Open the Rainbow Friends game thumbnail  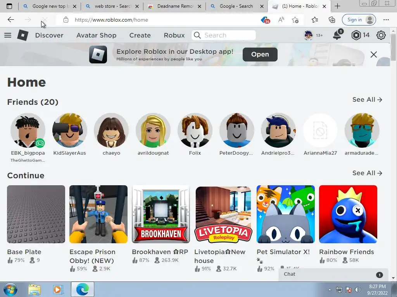[348, 214]
